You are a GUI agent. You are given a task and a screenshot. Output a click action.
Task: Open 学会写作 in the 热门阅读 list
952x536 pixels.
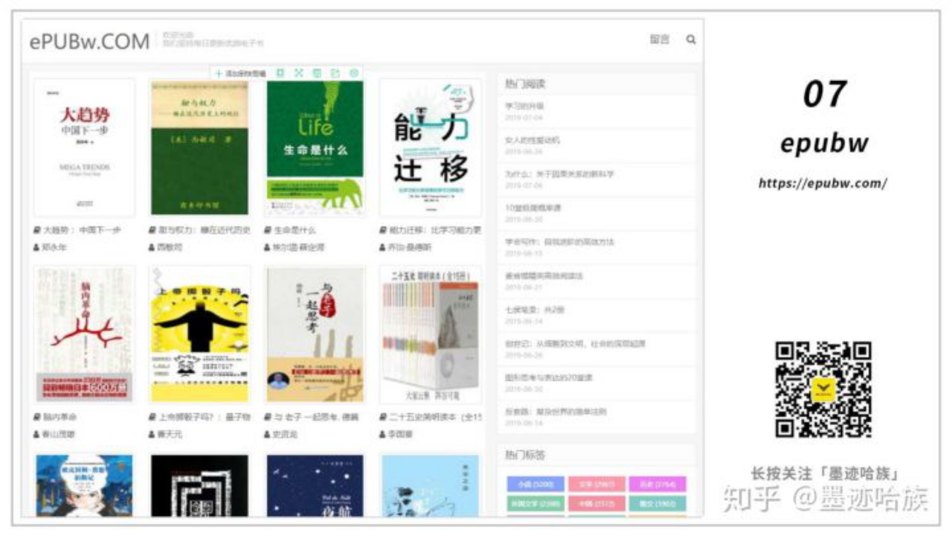coord(559,242)
